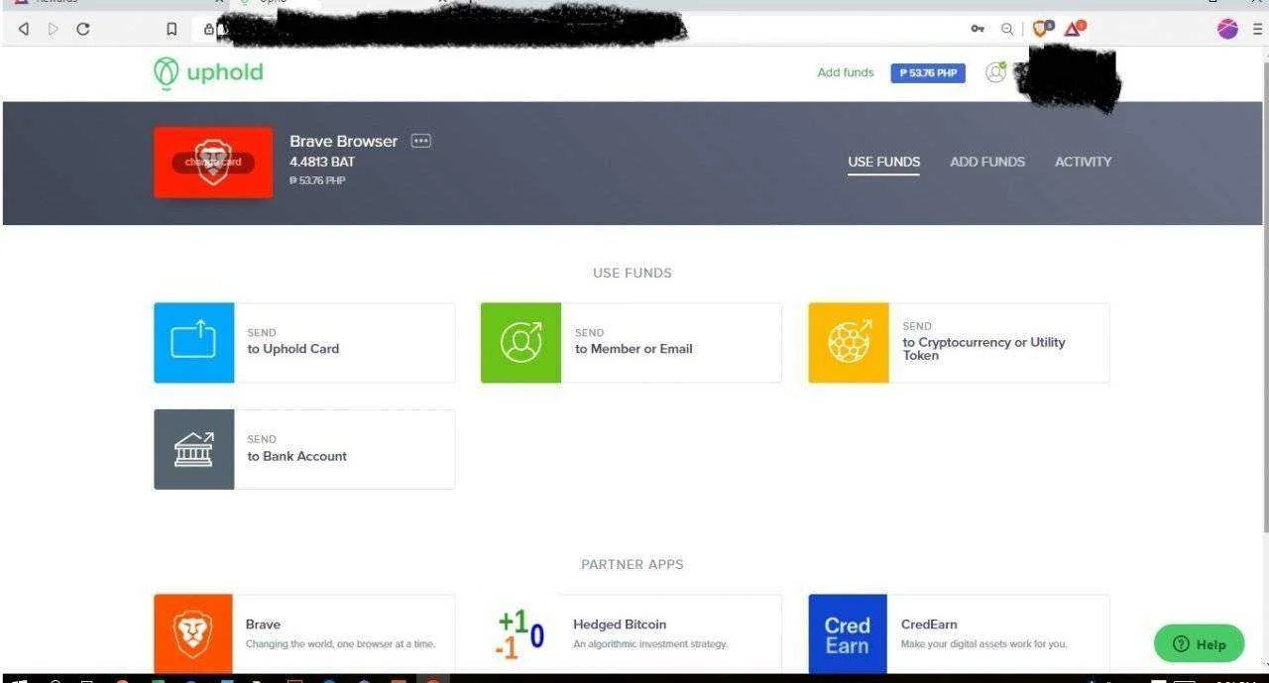Image resolution: width=1269 pixels, height=683 pixels.
Task: Open the CredEarn app icon
Action: [x=848, y=634]
